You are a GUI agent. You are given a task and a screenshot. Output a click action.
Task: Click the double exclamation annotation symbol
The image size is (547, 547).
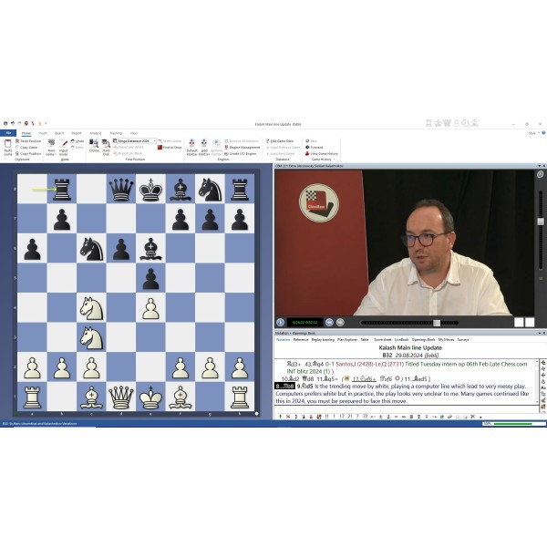pos(327,417)
